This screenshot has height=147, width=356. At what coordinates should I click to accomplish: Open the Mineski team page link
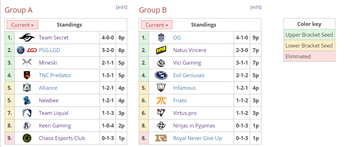[48, 63]
